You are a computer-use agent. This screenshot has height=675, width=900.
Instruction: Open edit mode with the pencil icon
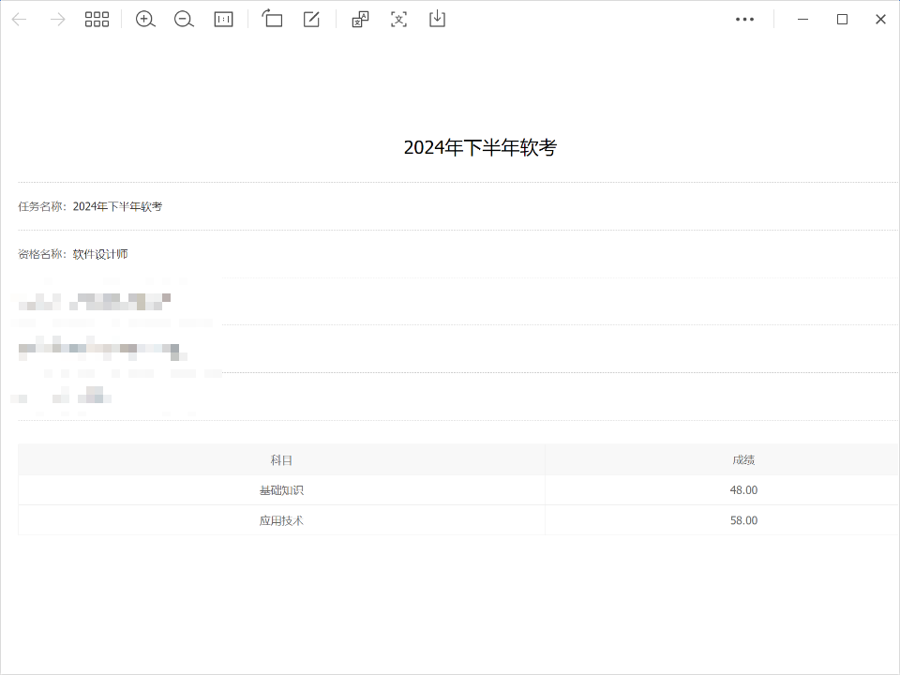pos(311,19)
